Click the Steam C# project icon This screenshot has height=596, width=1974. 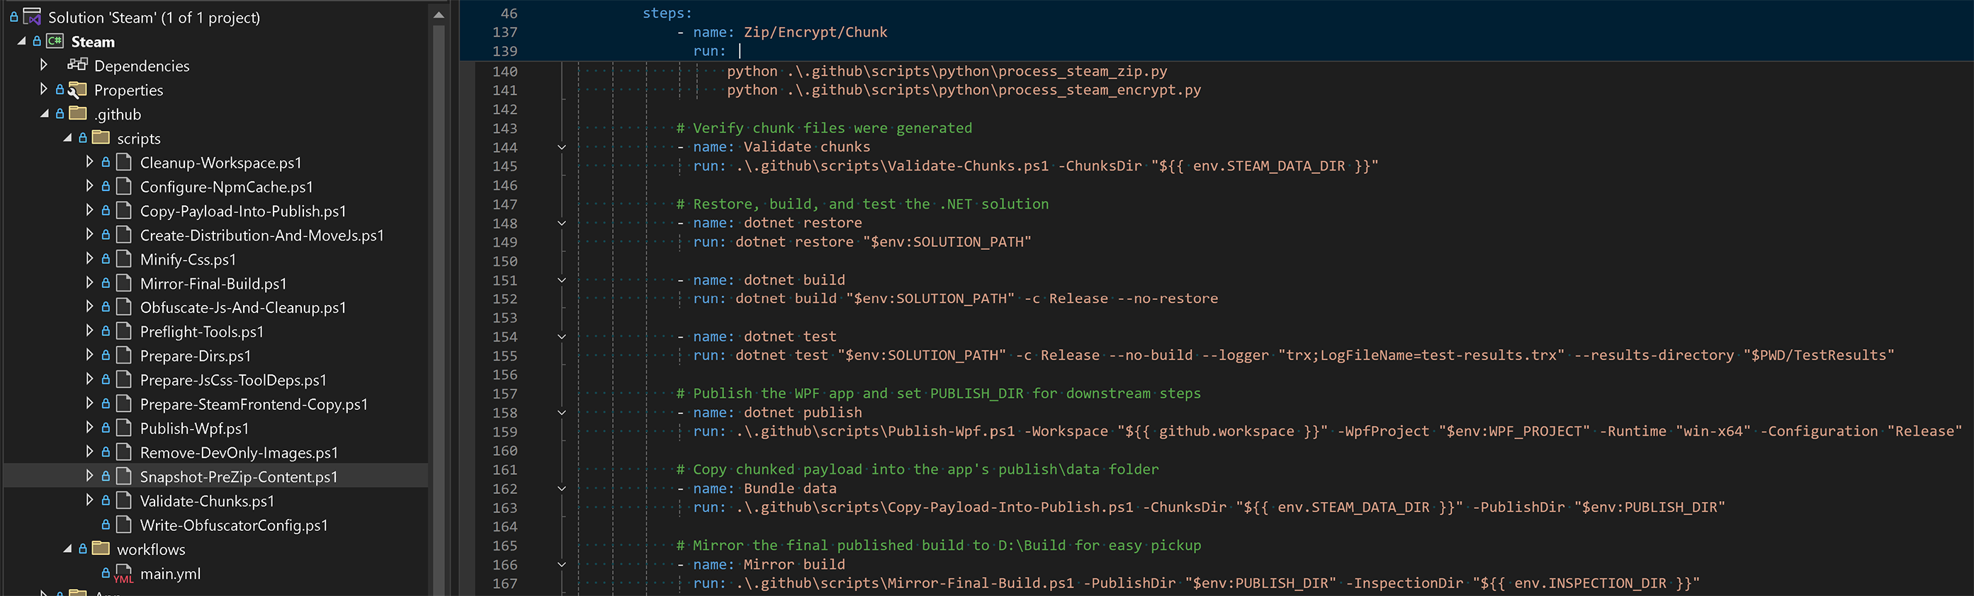55,41
